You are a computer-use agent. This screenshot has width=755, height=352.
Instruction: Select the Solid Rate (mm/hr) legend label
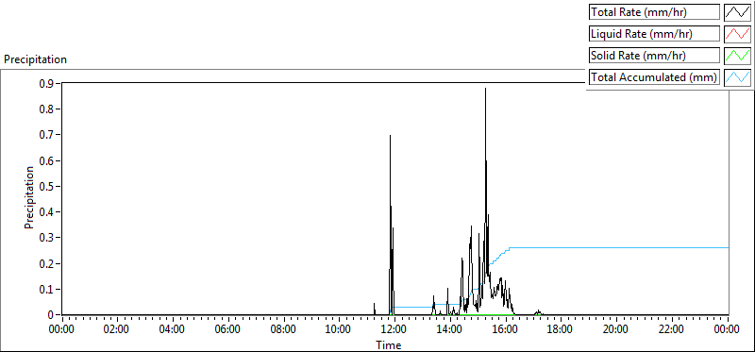click(x=654, y=56)
